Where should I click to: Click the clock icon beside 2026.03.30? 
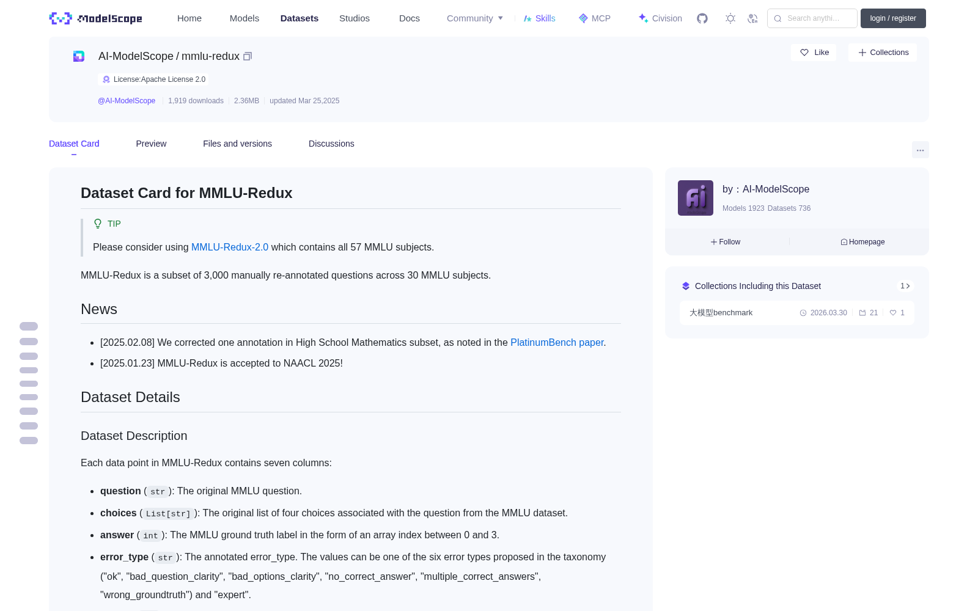[x=803, y=313]
